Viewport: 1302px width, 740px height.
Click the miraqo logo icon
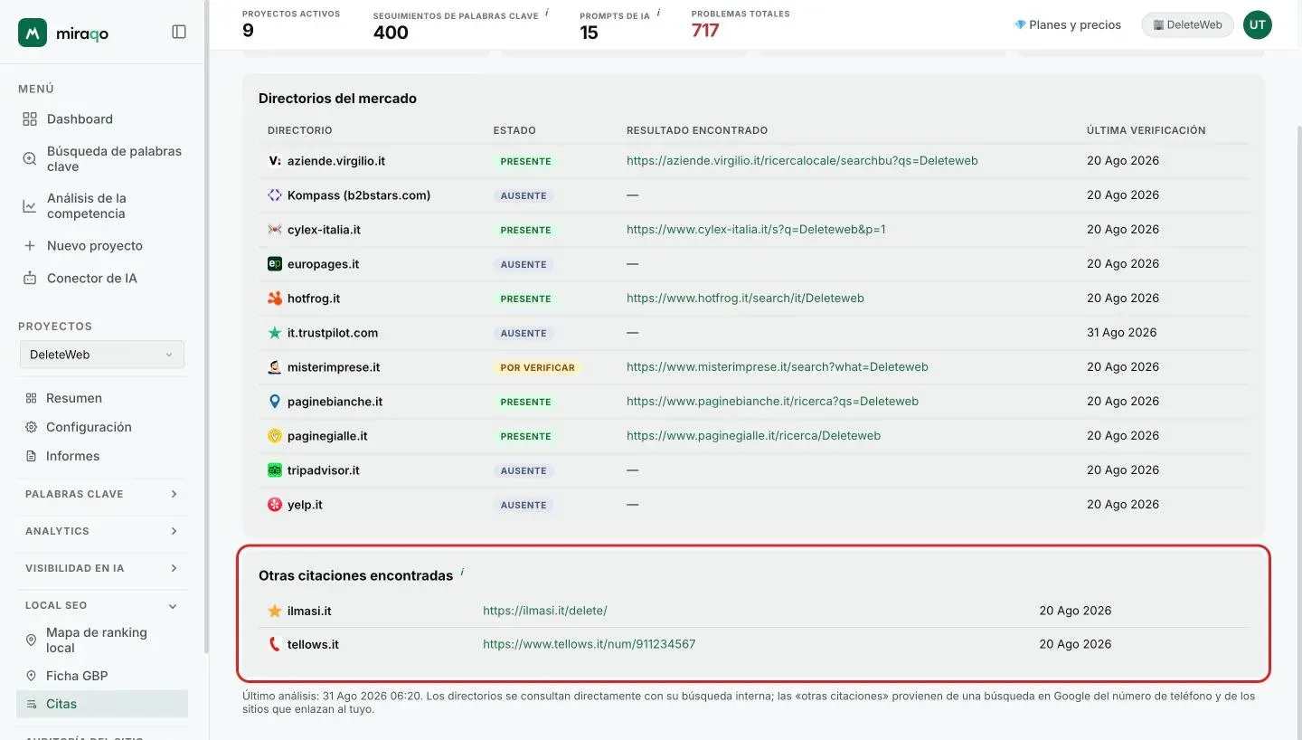(x=33, y=33)
